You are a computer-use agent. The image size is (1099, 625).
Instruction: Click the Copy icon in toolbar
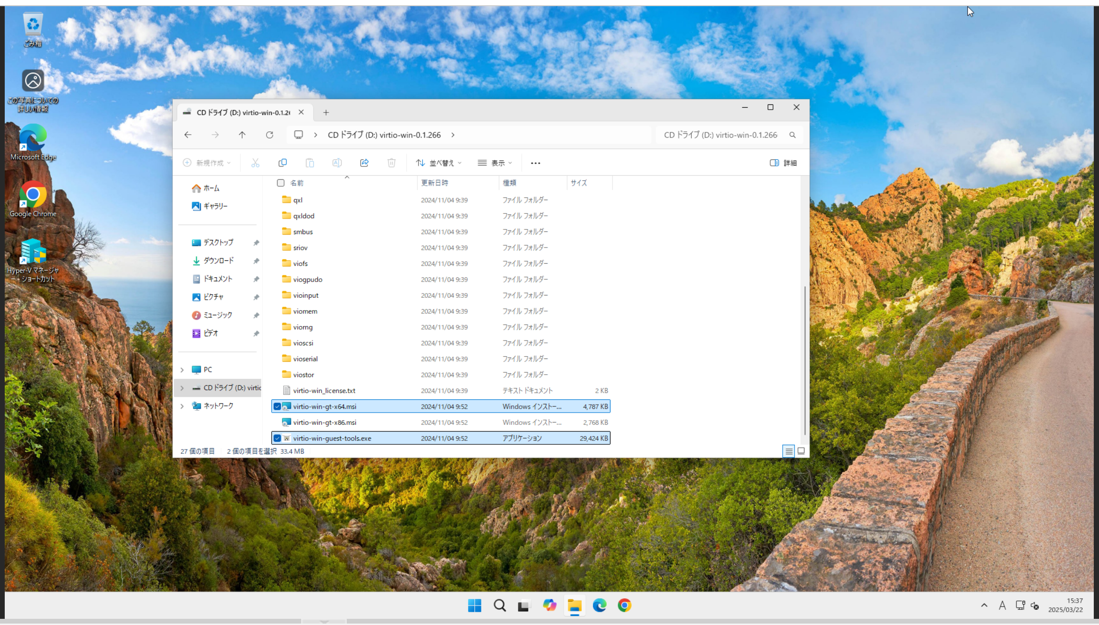click(283, 163)
